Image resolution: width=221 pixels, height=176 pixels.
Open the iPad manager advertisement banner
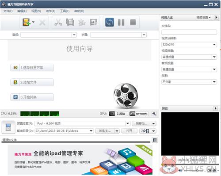[x=80, y=160]
